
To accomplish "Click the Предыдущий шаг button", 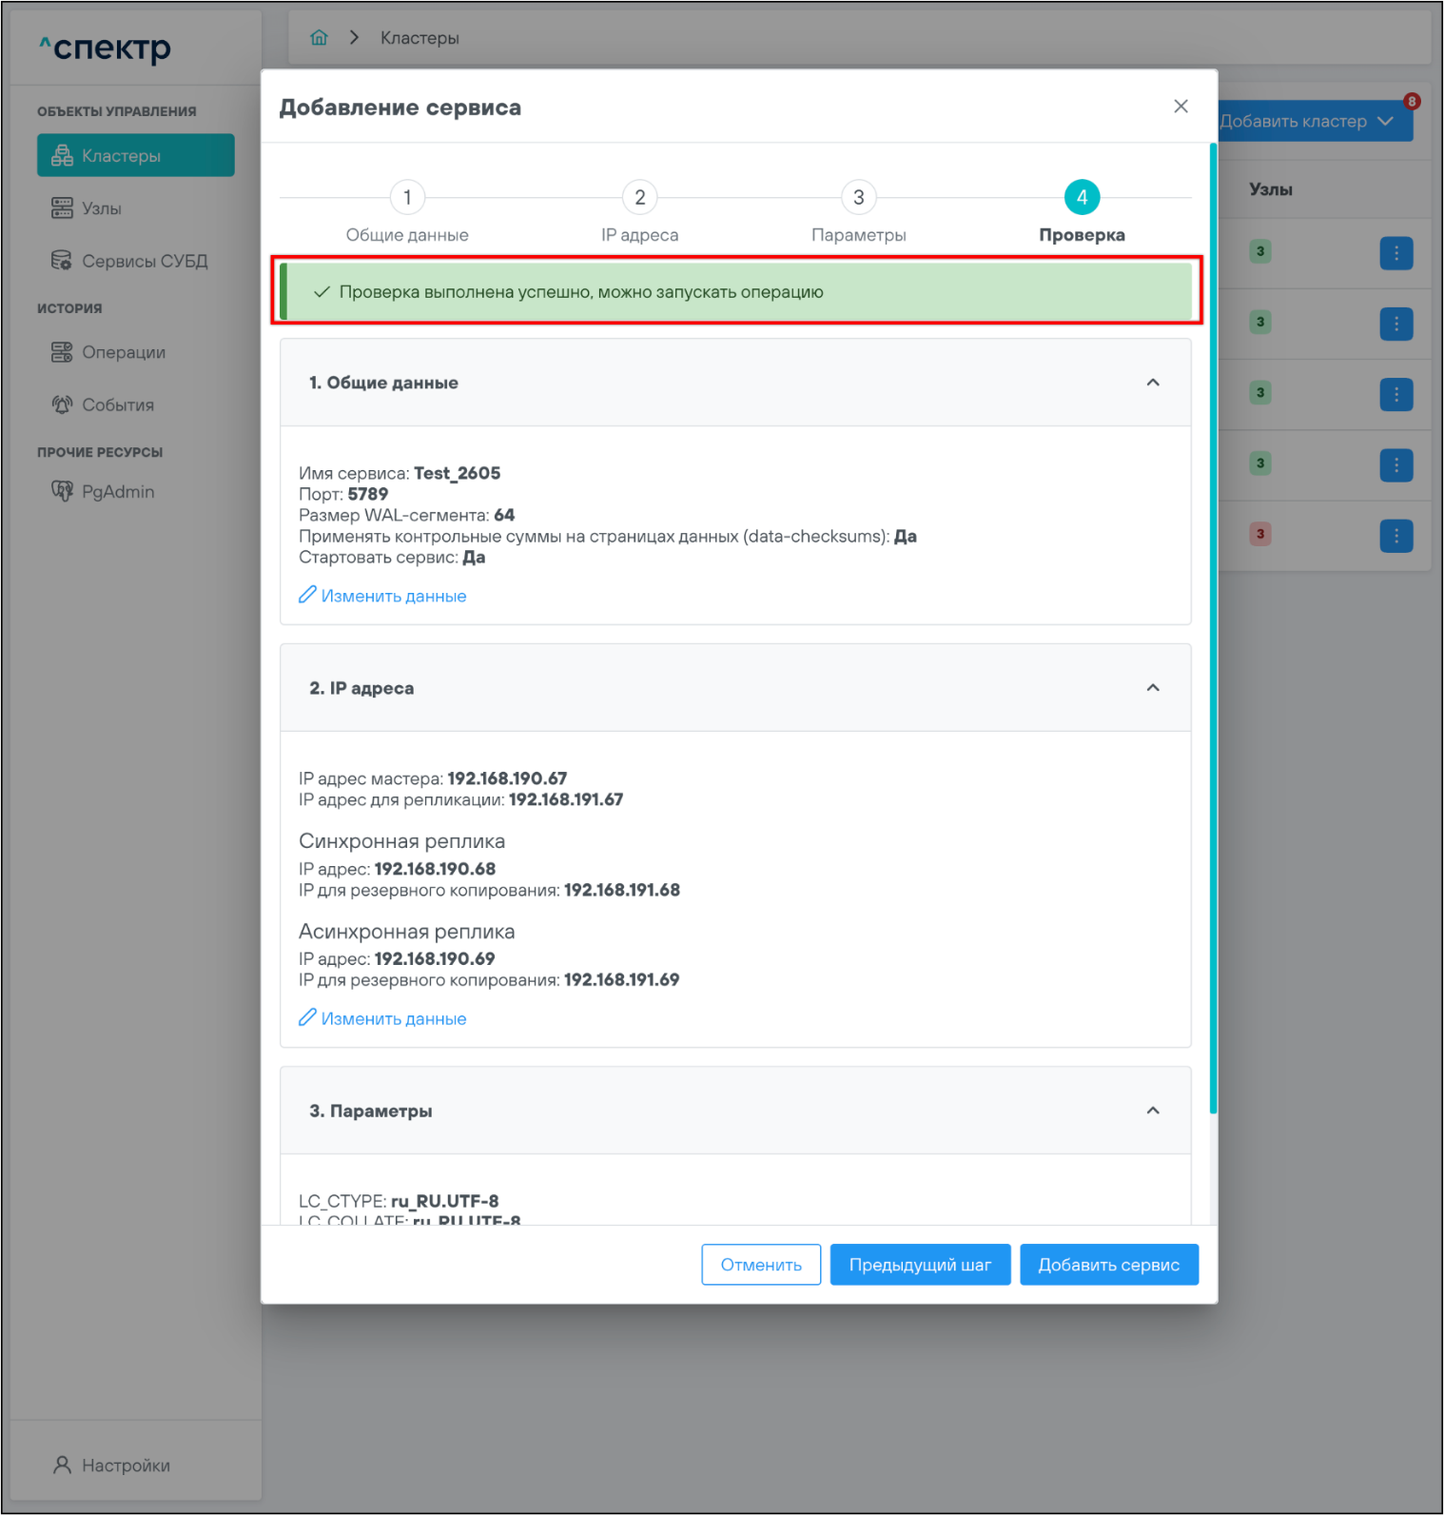I will pos(920,1265).
